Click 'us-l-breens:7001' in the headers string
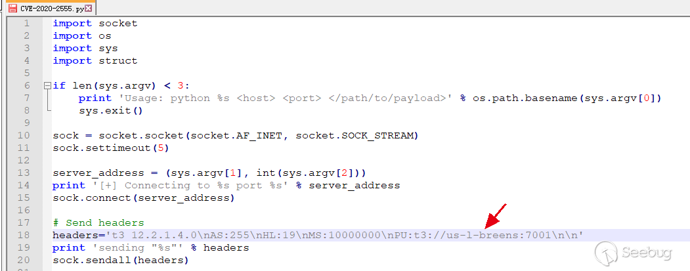The height and width of the screenshot is (271, 690). 498,236
